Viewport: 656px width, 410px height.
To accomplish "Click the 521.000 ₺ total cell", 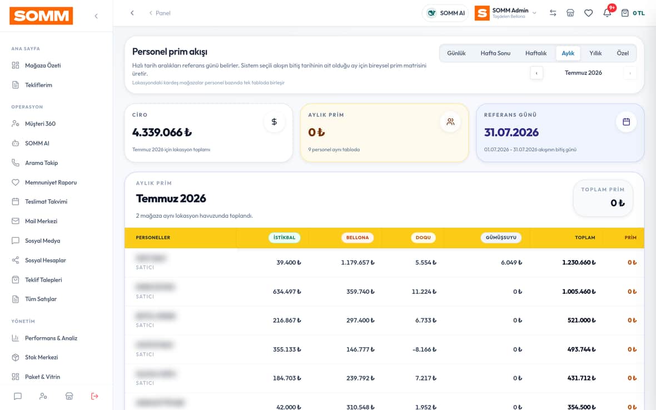I will click(582, 321).
